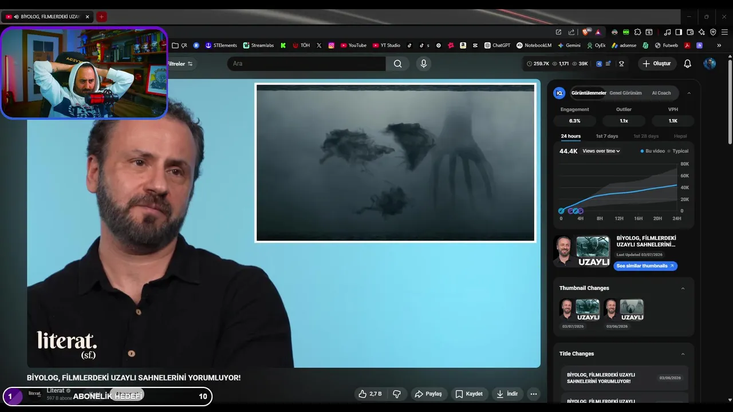Show more bookmarks via the double chevron

coord(719,45)
